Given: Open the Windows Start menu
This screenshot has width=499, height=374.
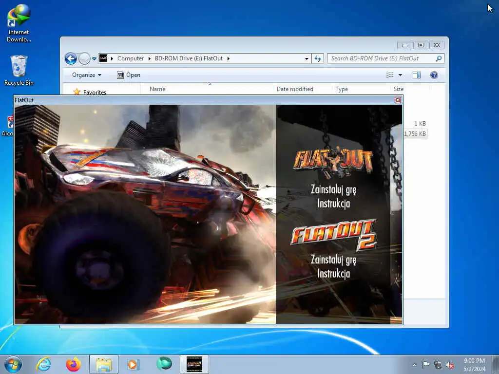Looking at the screenshot, I should coord(13,364).
